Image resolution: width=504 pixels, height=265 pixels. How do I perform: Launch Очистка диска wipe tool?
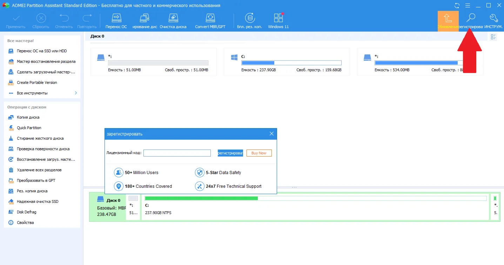pos(173,21)
